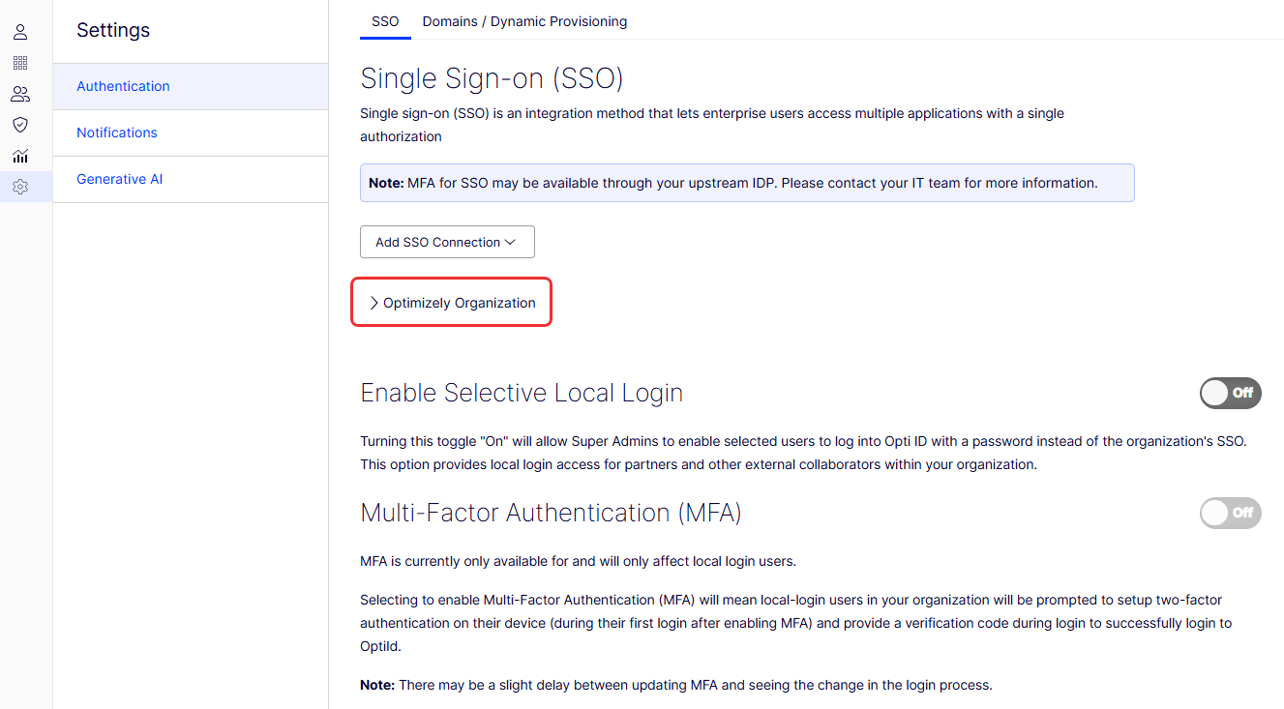
Task: Click the Multi-Factor Authentication (MFA) heading
Action: click(551, 513)
